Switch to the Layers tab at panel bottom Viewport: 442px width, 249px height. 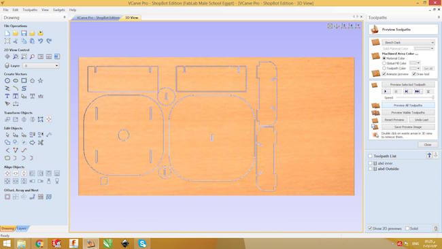tap(22, 229)
